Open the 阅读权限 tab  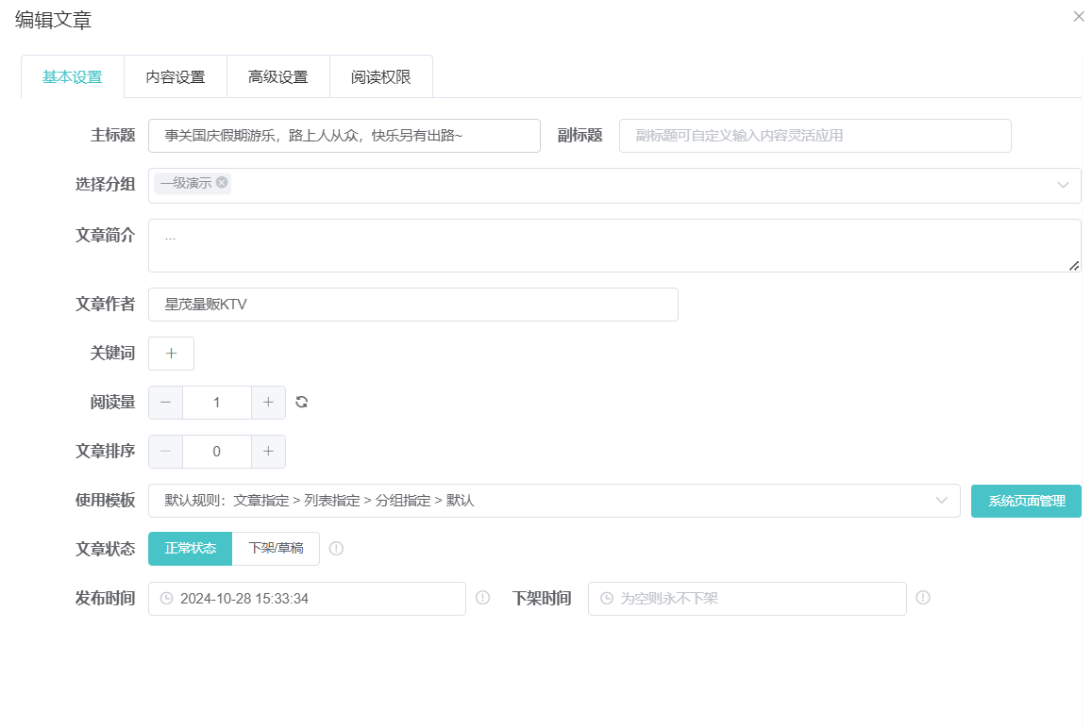[x=380, y=76]
